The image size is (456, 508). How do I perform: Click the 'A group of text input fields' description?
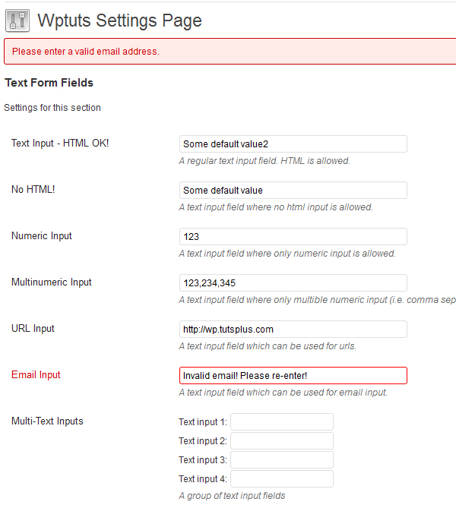coord(232,496)
